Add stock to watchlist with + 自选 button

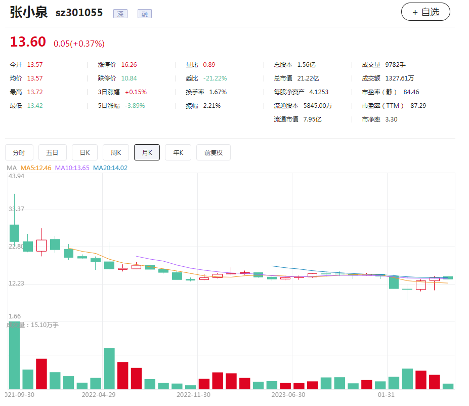click(x=425, y=12)
